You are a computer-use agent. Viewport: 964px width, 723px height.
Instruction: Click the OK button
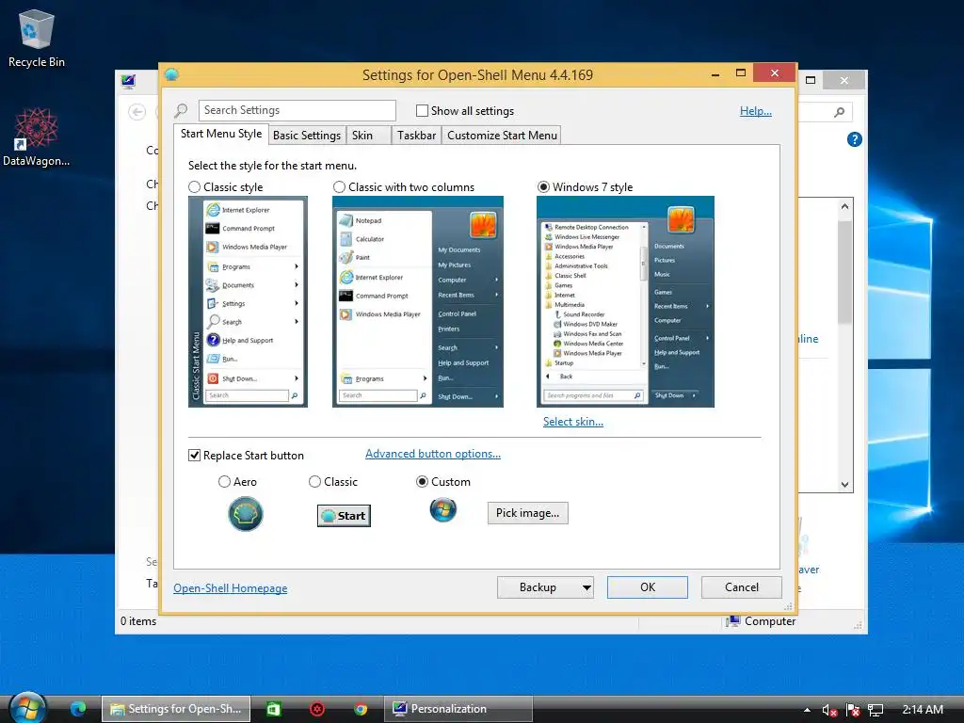648,587
